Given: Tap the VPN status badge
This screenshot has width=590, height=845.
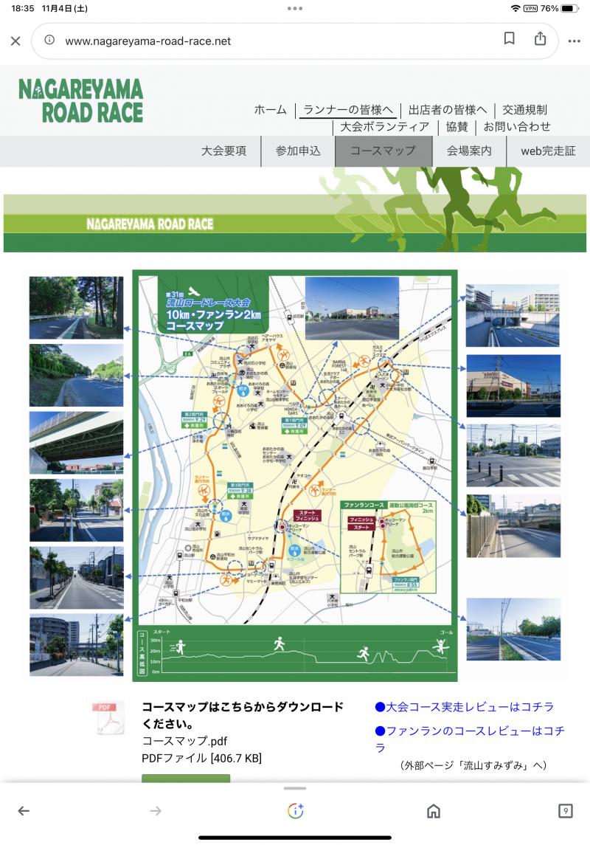Looking at the screenshot, I should pyautogui.click(x=531, y=8).
